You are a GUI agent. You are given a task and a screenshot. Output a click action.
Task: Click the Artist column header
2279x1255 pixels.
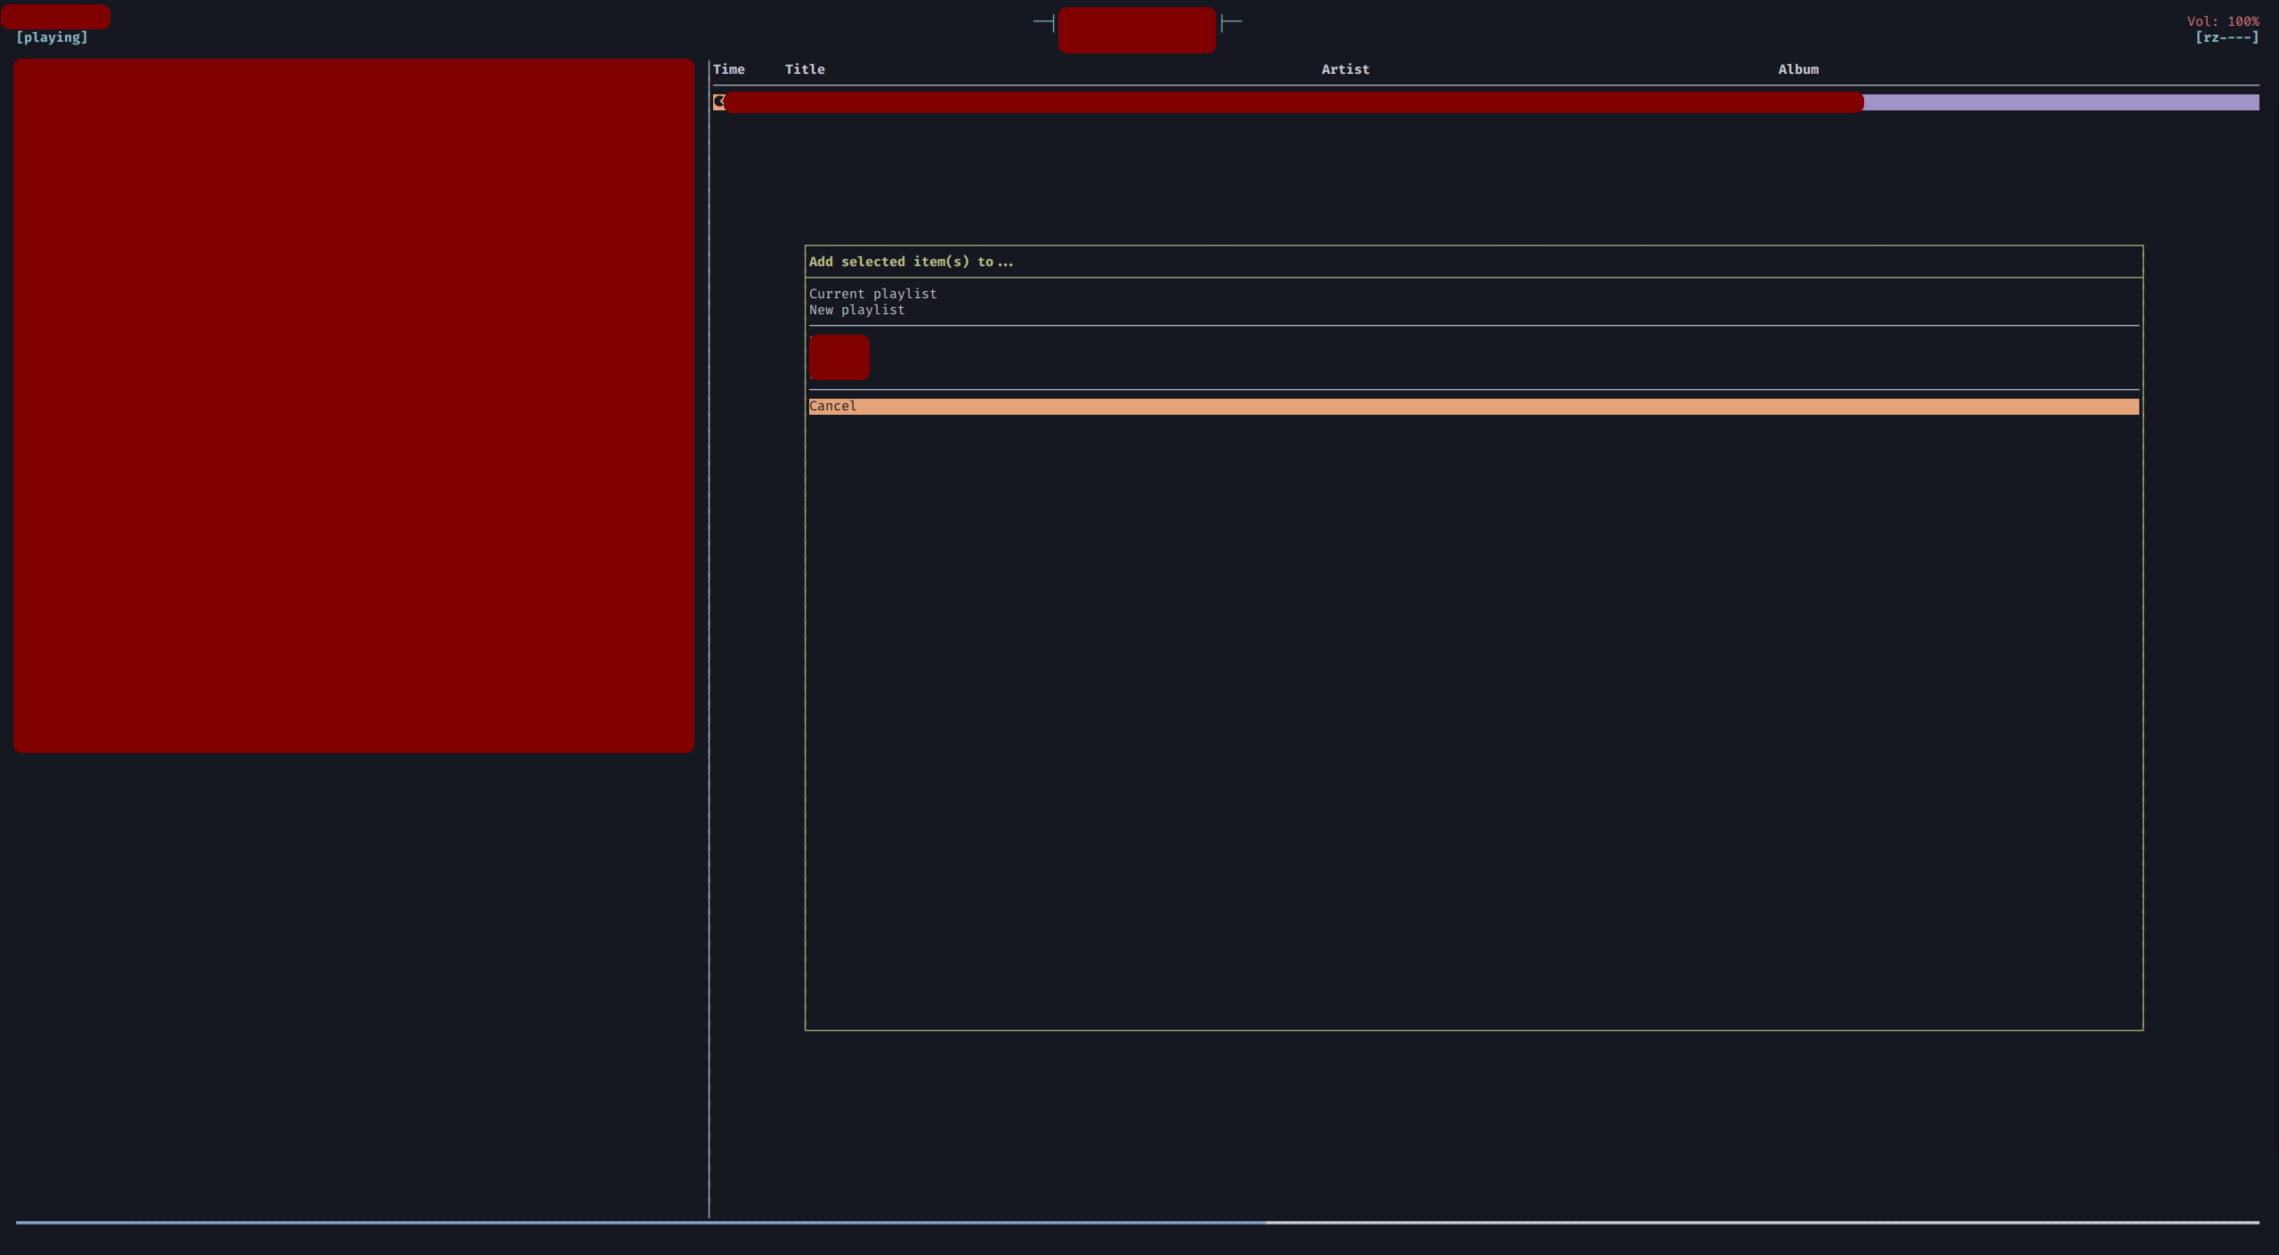tap(1344, 69)
